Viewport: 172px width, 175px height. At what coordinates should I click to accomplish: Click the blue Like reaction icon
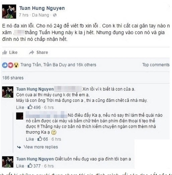pos(5,65)
